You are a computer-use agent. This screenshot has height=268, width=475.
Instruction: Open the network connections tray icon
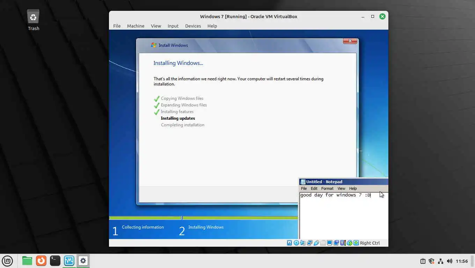coord(440,261)
